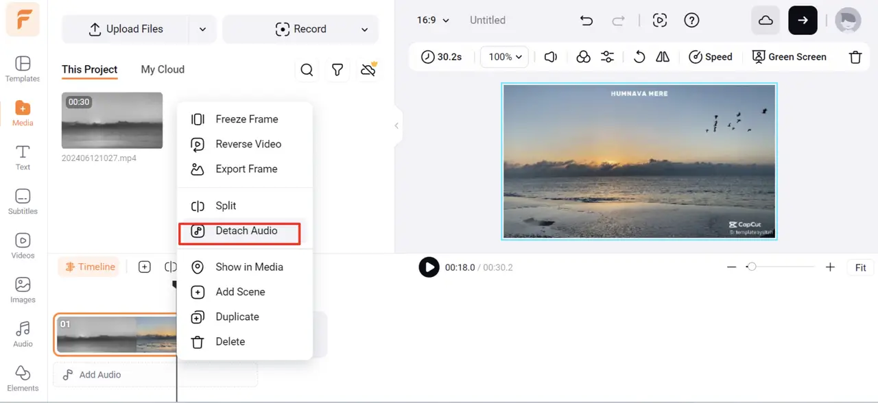The height and width of the screenshot is (403, 878).
Task: Click the Fit timeline button
Action: coord(861,268)
